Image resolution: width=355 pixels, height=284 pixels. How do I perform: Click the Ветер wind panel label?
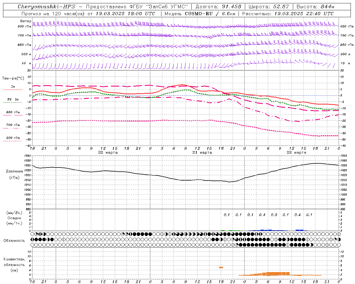[x=26, y=21]
